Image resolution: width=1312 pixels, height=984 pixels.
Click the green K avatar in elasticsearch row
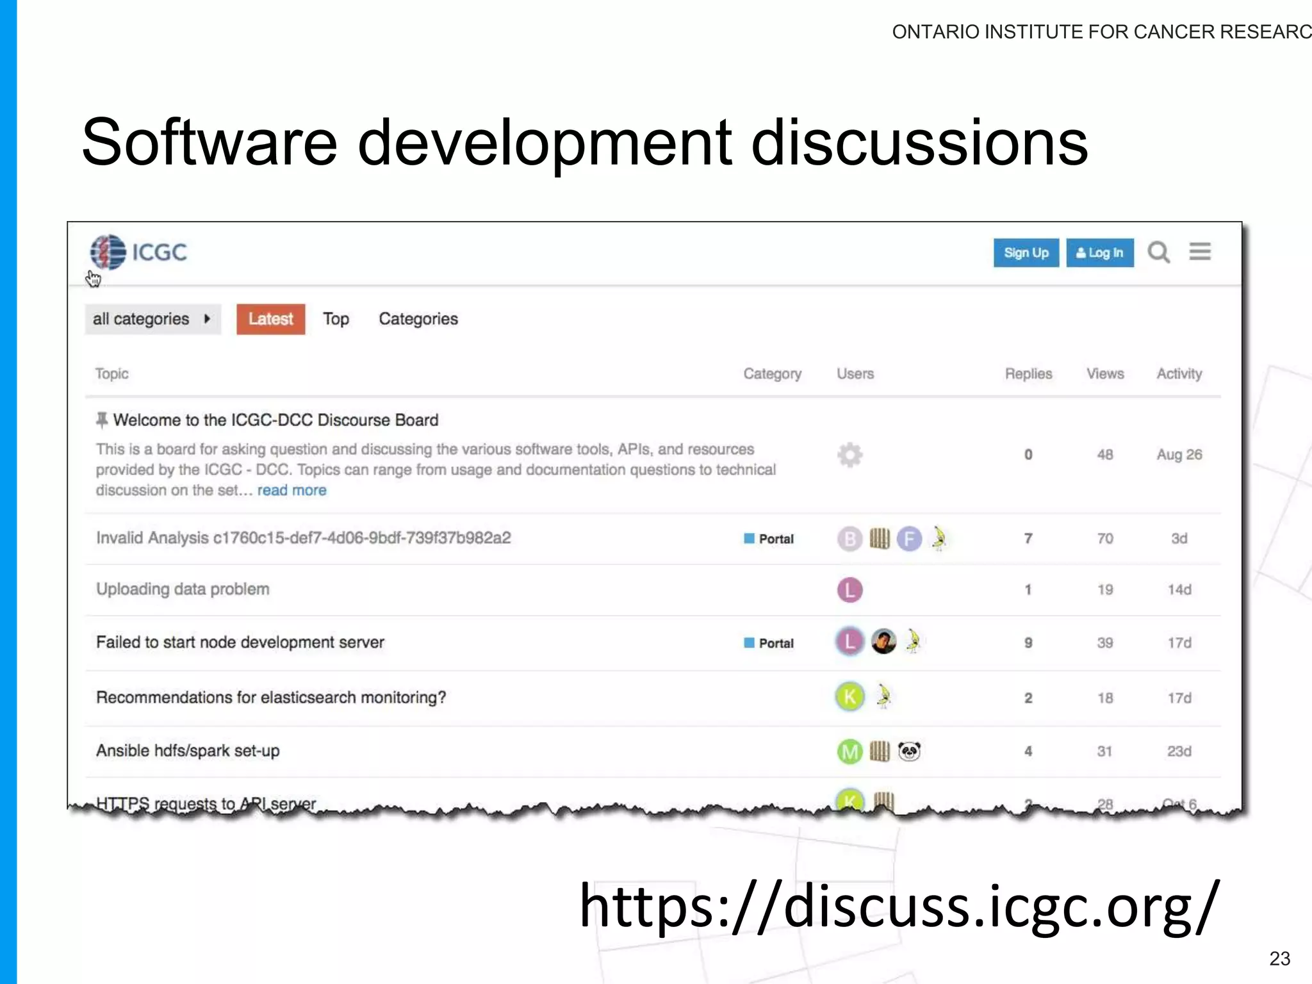[849, 696]
